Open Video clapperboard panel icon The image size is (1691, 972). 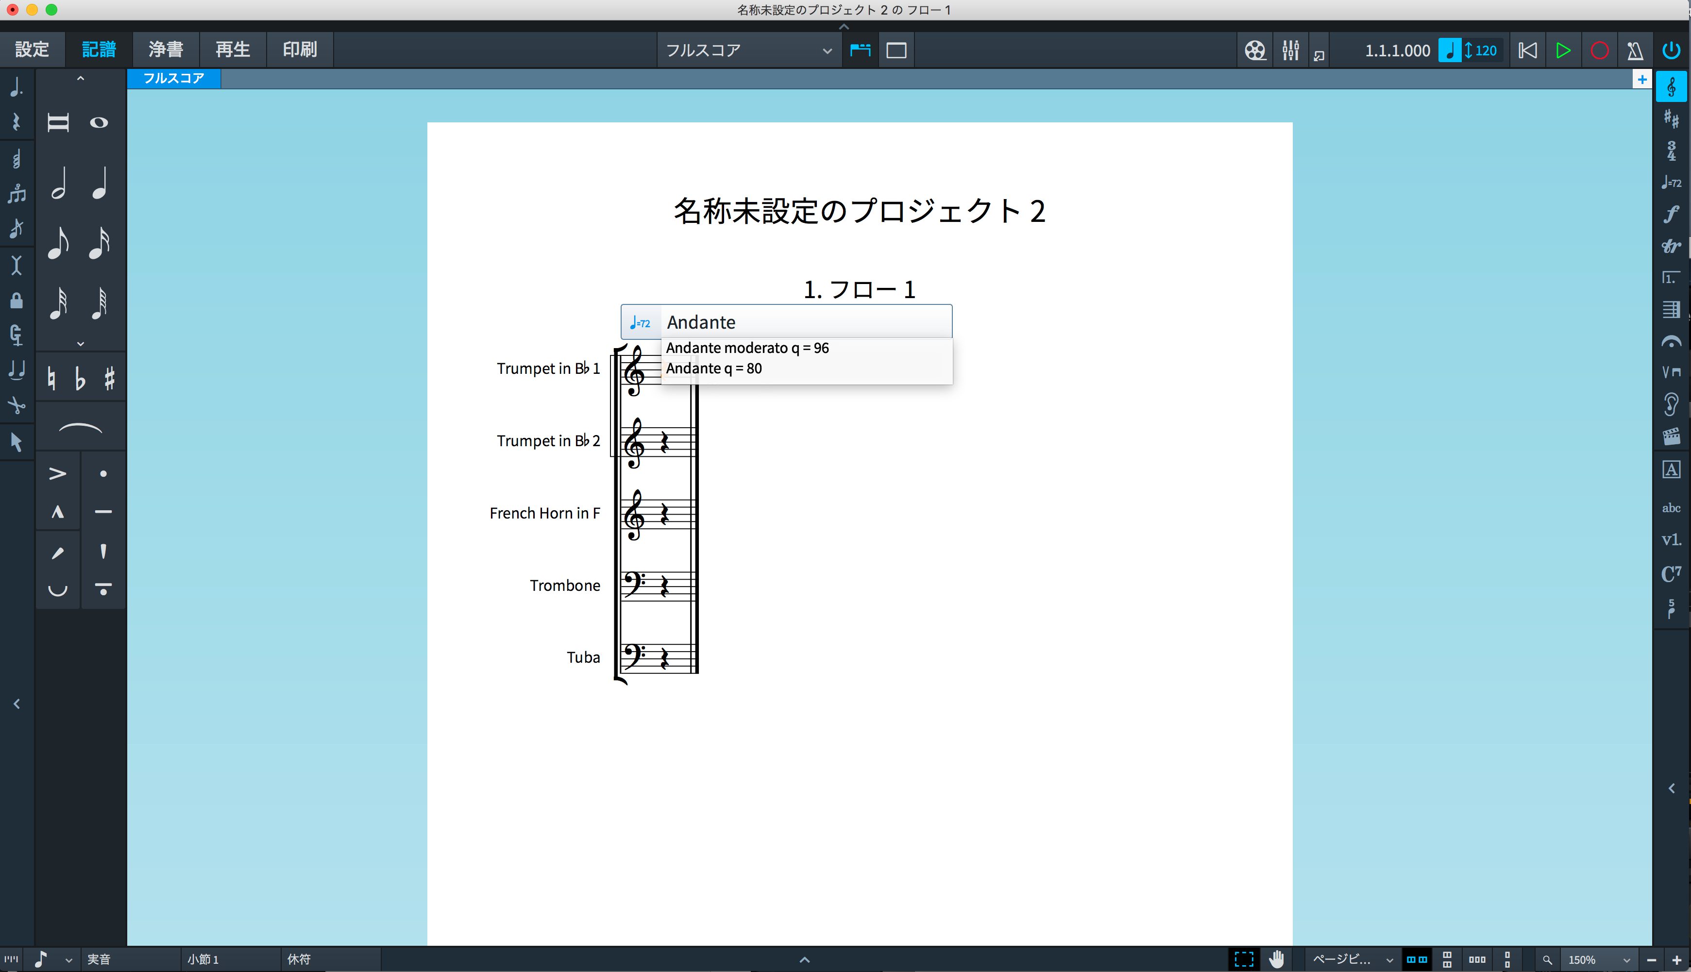pos(1671,436)
